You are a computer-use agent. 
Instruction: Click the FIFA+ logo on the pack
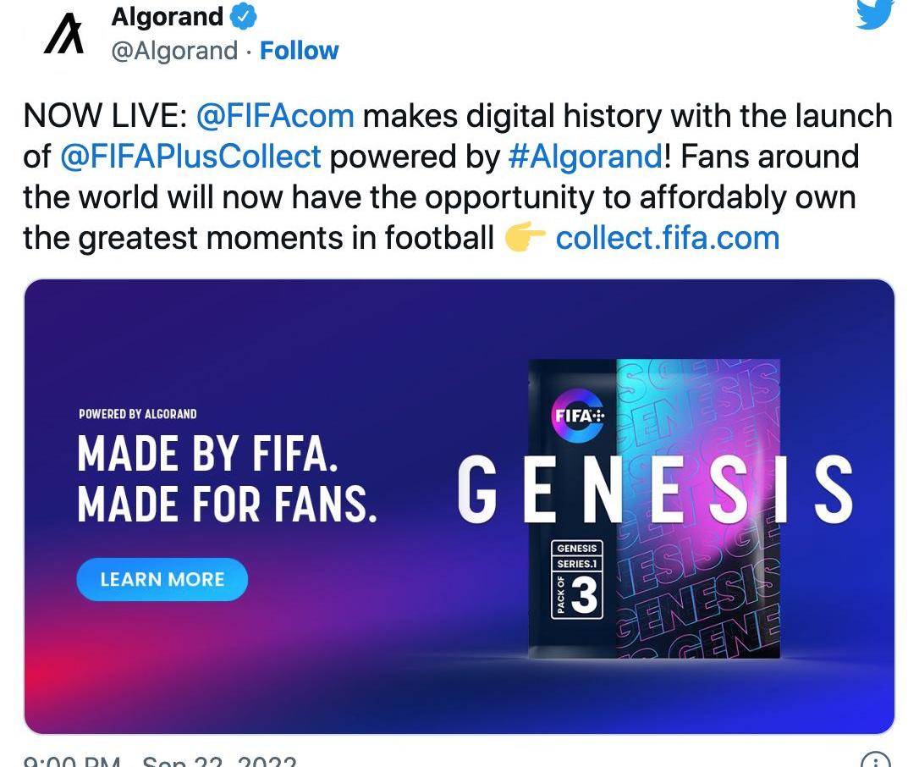coord(579,416)
